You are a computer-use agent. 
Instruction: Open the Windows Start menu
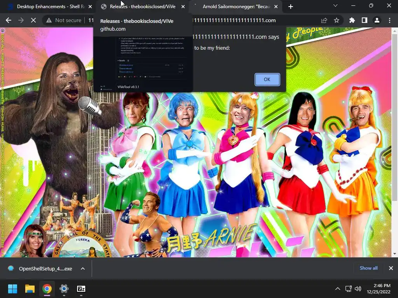click(x=12, y=289)
